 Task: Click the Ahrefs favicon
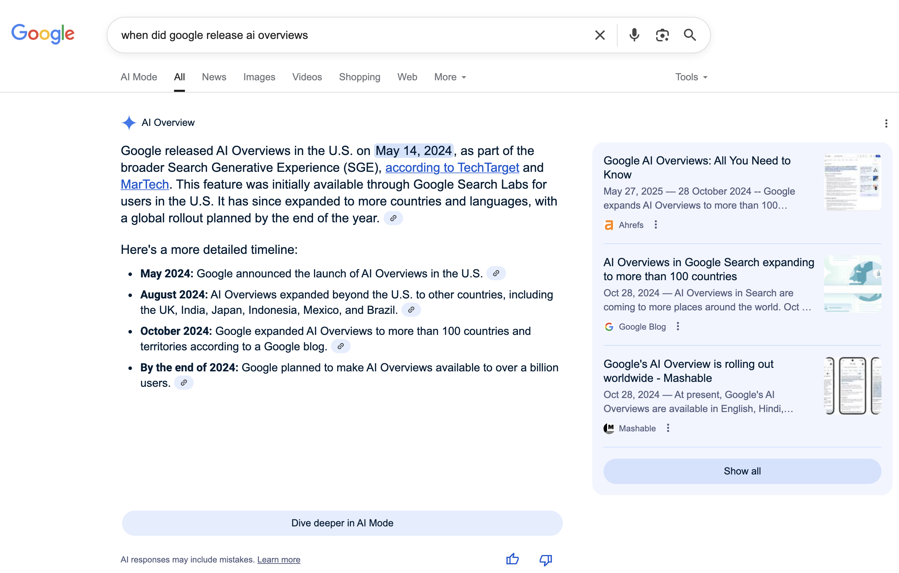(608, 225)
